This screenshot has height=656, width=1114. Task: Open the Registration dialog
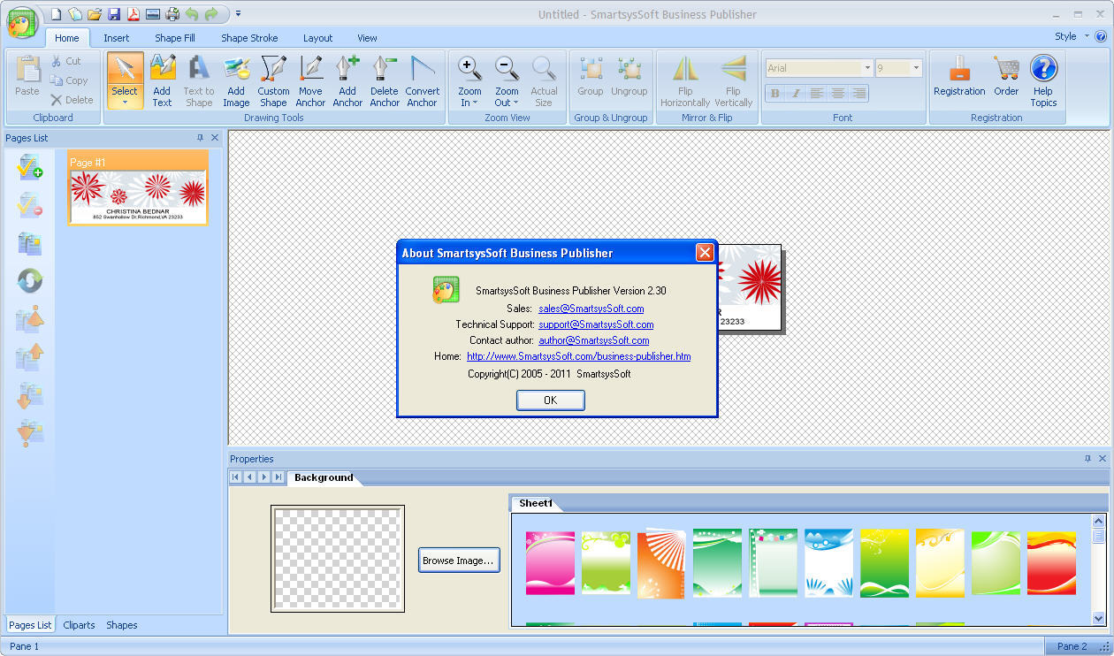tap(959, 75)
